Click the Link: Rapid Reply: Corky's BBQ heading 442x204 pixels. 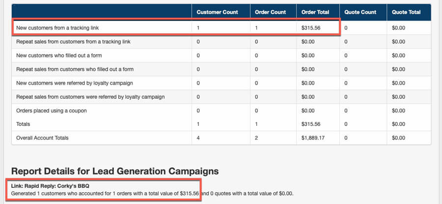[50, 186]
